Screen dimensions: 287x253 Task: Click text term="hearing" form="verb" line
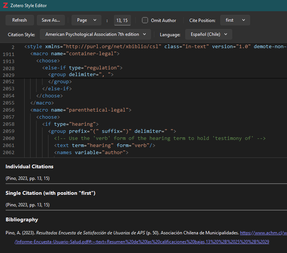click(x=104, y=146)
